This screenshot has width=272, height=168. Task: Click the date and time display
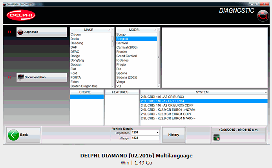pos(239,130)
